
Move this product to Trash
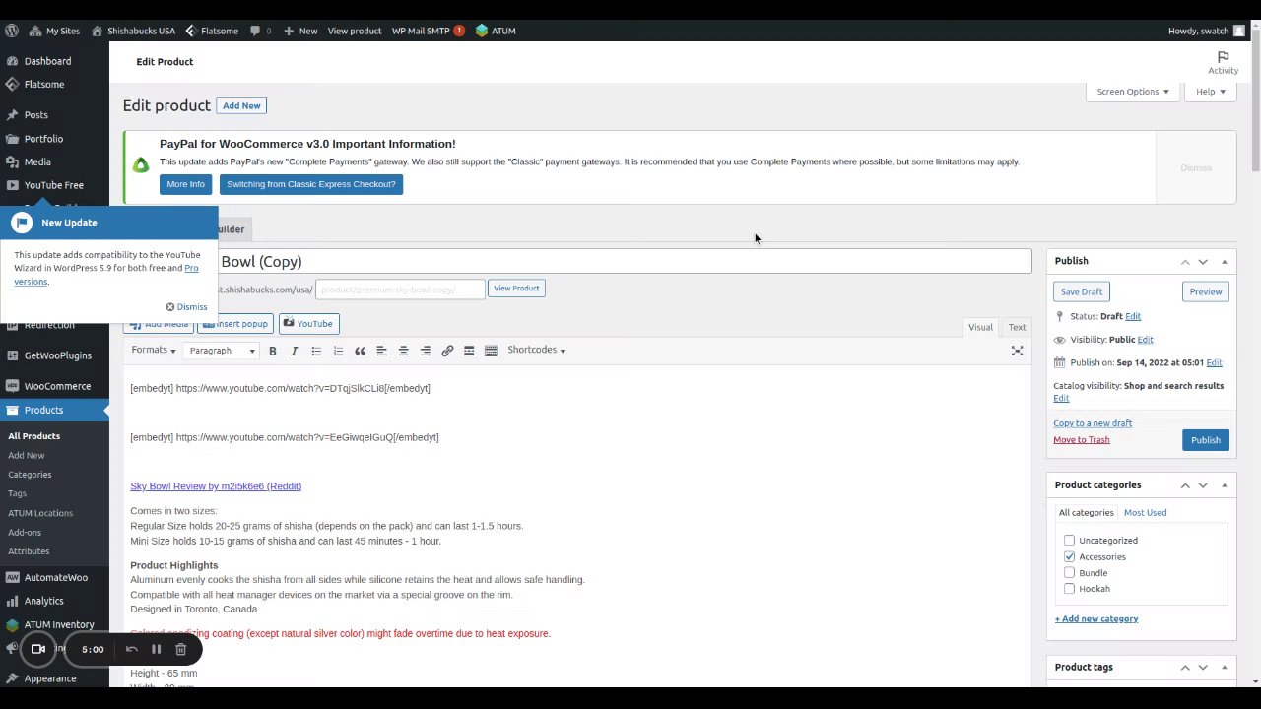(1081, 440)
